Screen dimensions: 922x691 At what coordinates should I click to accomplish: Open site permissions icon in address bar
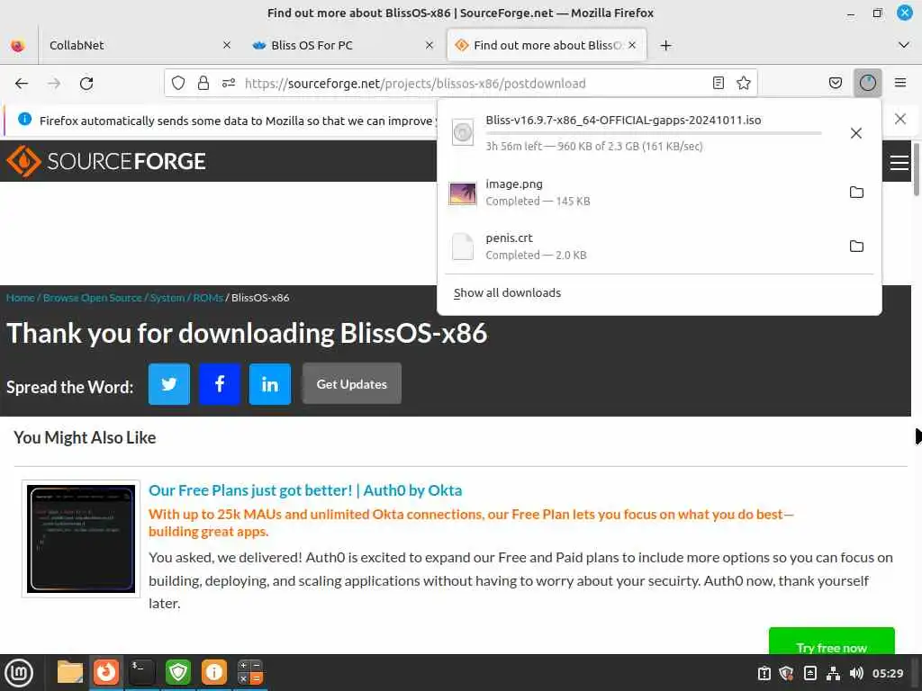[x=229, y=83]
